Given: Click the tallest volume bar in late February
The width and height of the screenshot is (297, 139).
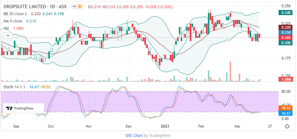Looking at the screenshot, I should click(x=230, y=72).
